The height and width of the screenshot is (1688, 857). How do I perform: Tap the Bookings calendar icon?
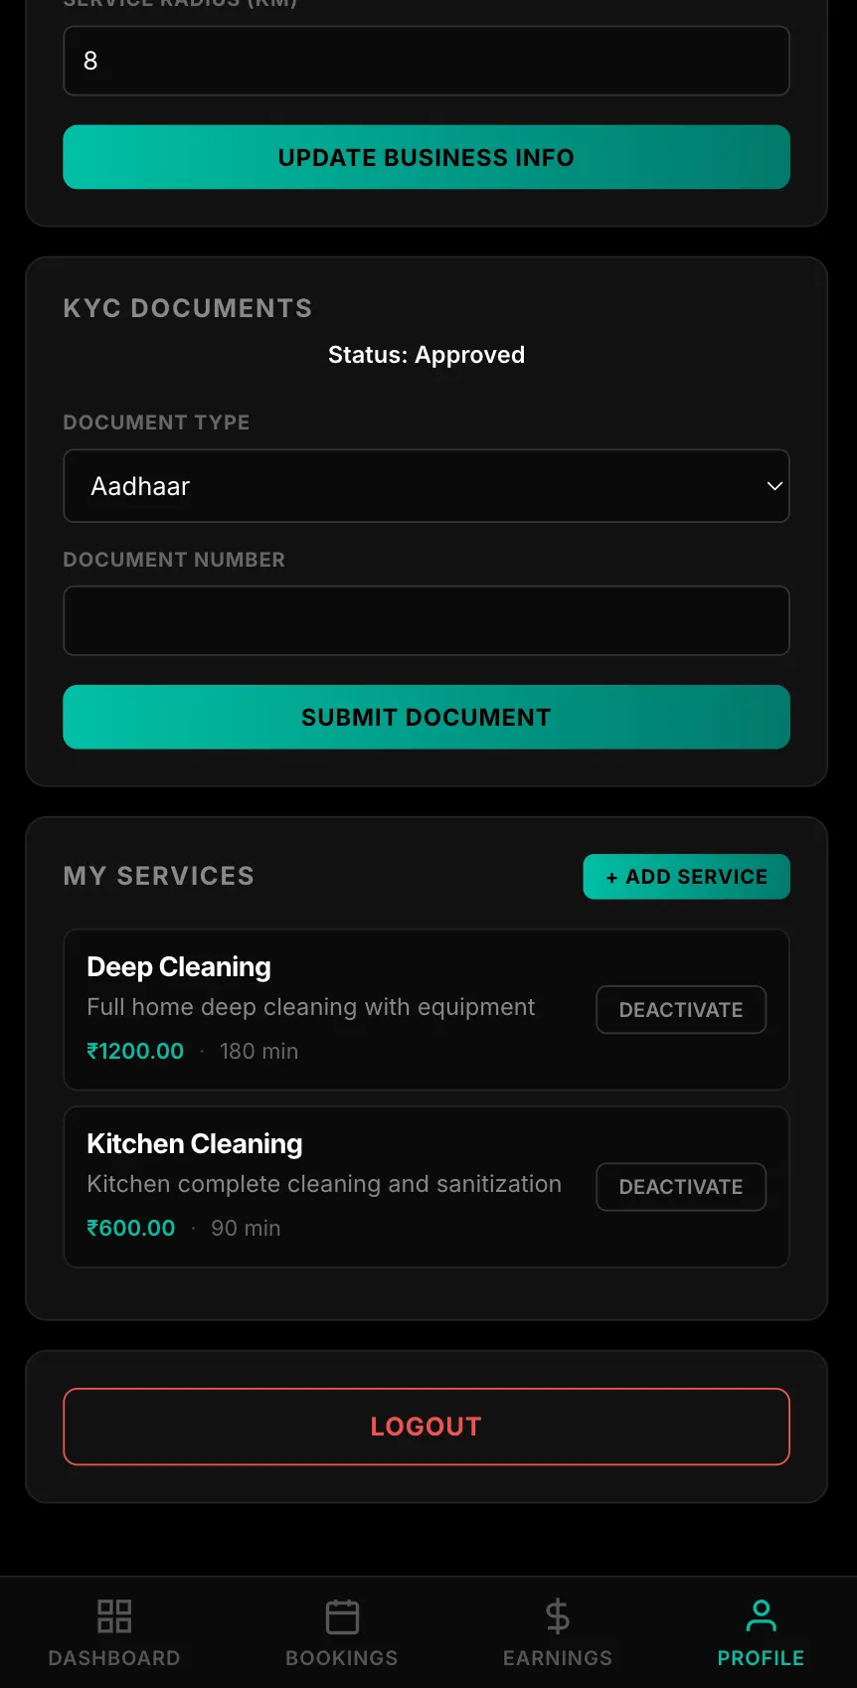(x=342, y=1616)
